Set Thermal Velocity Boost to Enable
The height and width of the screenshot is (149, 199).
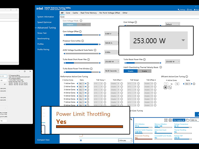pyautogui.click(x=144, y=71)
